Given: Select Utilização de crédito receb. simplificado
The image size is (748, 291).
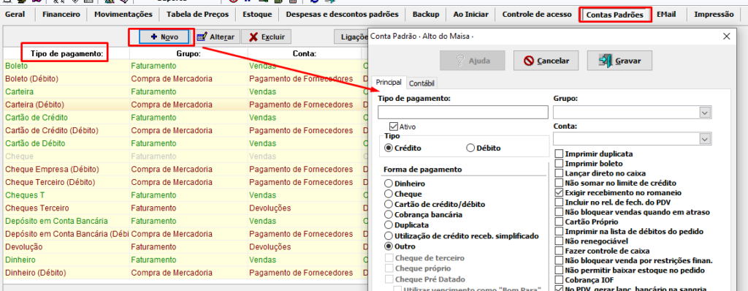Looking at the screenshot, I should coord(389,236).
